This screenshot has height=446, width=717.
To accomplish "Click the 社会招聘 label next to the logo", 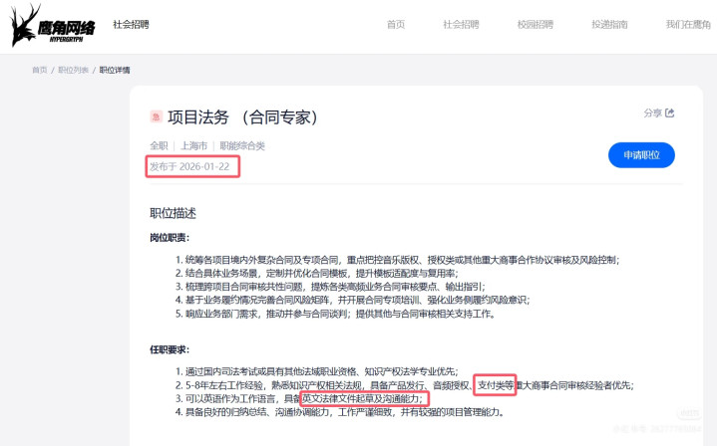I will point(131,25).
